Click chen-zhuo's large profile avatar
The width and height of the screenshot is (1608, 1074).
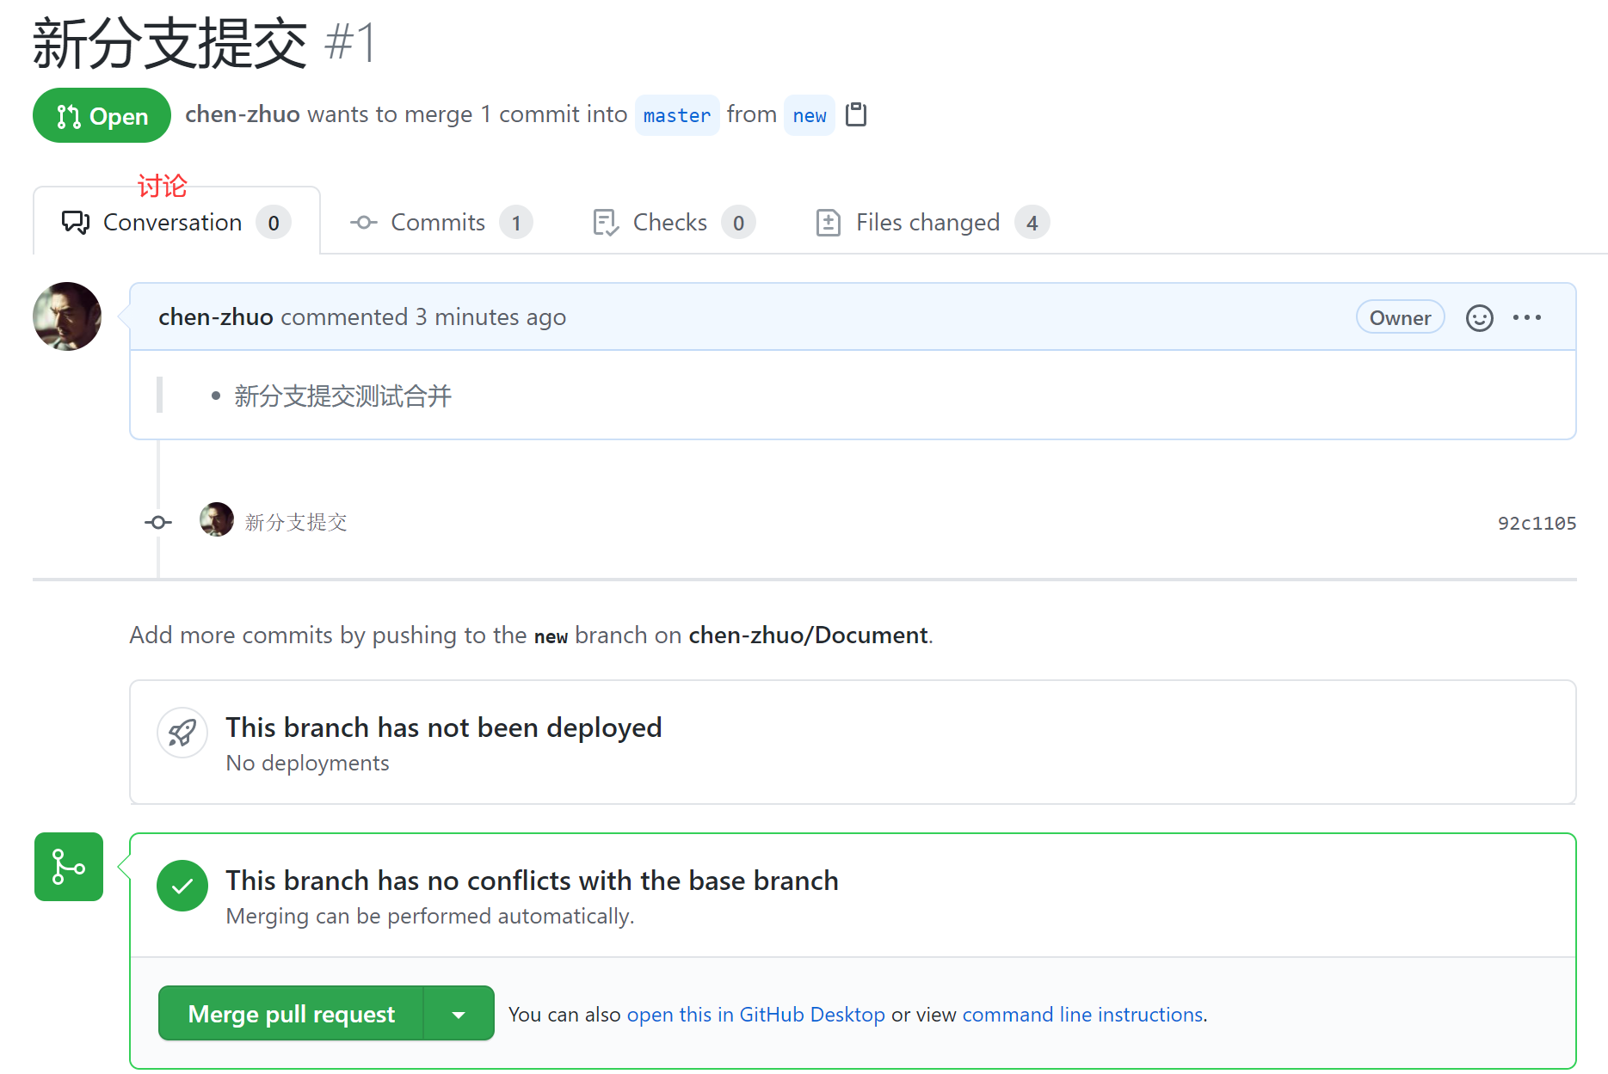tap(67, 316)
